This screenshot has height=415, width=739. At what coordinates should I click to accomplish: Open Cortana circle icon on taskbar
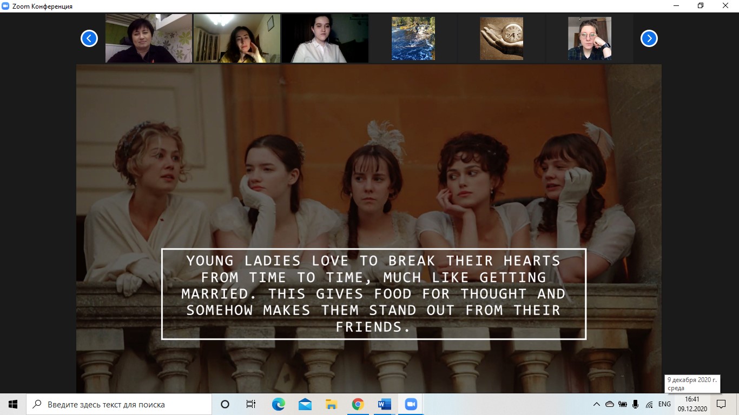click(225, 404)
